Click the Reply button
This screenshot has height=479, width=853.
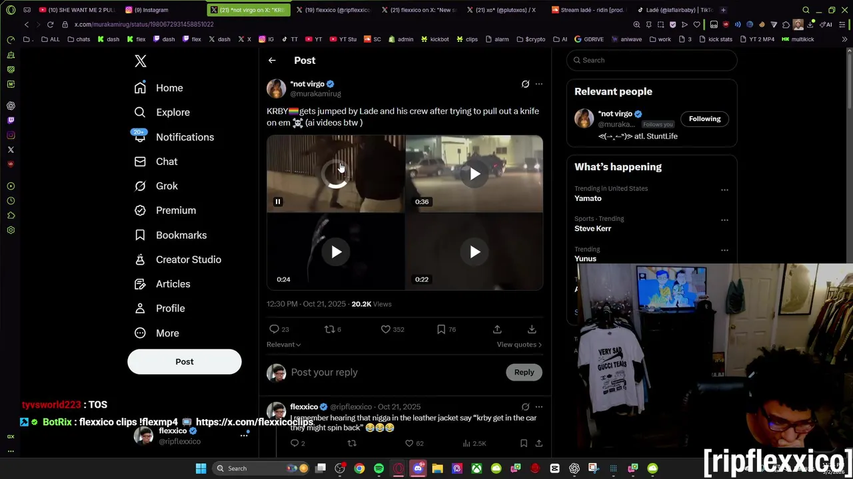(x=524, y=373)
